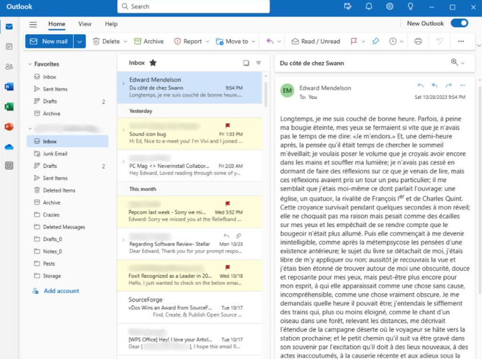
Task: Click the New mail button
Action: (49, 41)
